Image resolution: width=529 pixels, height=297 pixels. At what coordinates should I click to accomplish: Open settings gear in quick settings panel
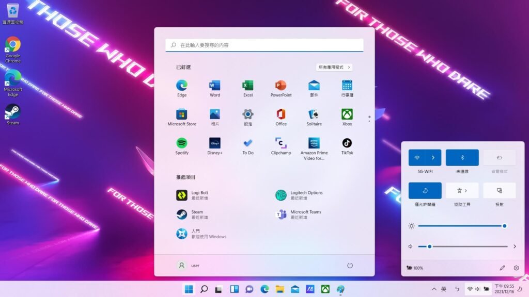(516, 268)
